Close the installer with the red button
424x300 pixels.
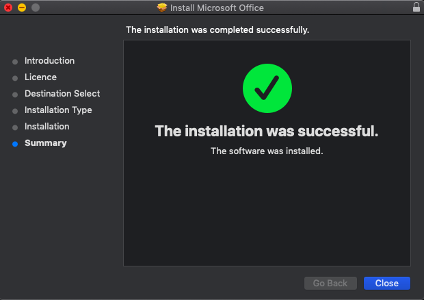pos(8,8)
